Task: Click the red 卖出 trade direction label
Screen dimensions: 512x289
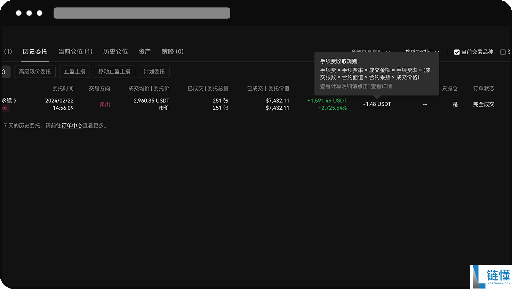Action: point(105,104)
